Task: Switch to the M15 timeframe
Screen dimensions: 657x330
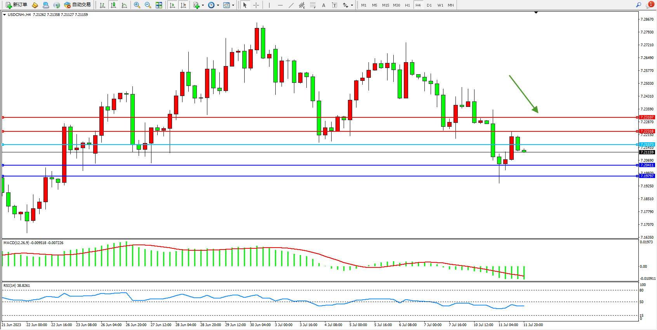Action: tap(385, 5)
